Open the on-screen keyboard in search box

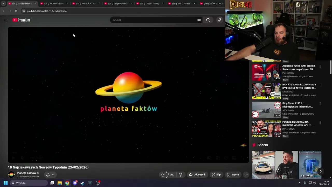click(x=199, y=20)
